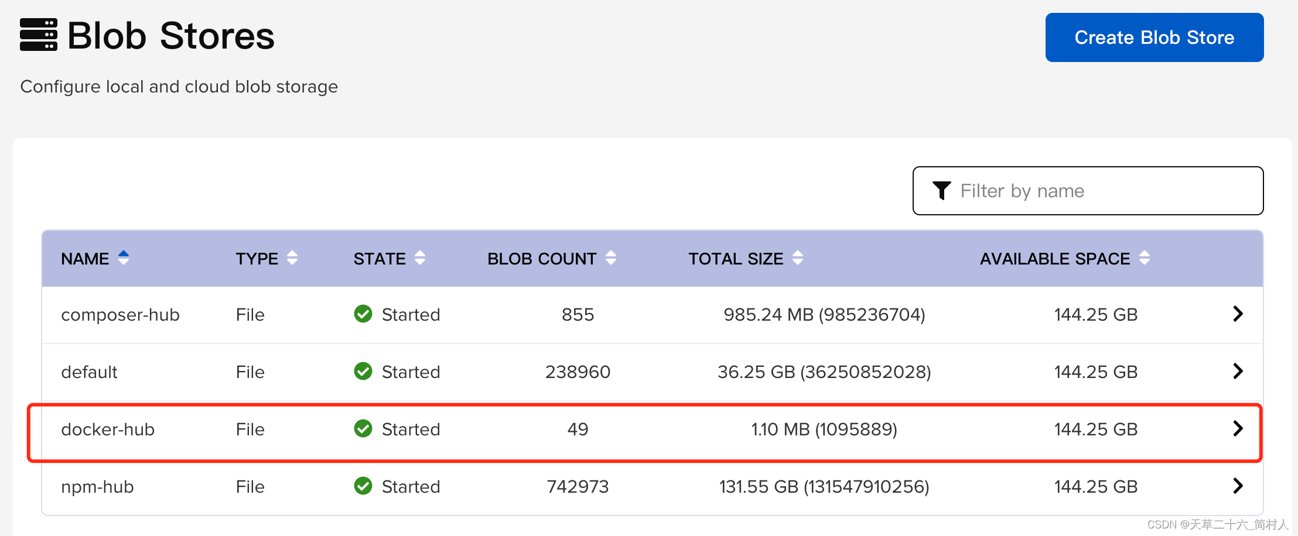This screenshot has width=1298, height=536.
Task: Click total size 131.55 GB (131547910256)
Action: [824, 487]
